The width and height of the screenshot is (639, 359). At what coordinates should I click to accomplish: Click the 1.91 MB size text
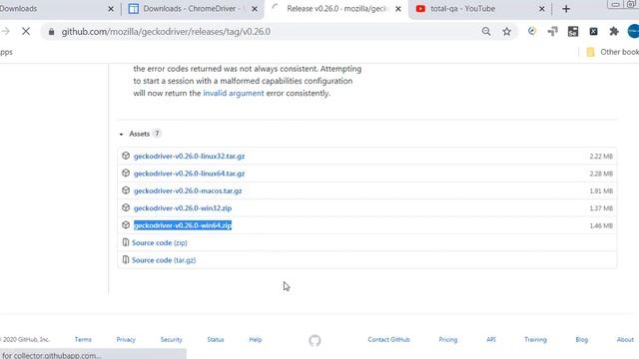[601, 190]
